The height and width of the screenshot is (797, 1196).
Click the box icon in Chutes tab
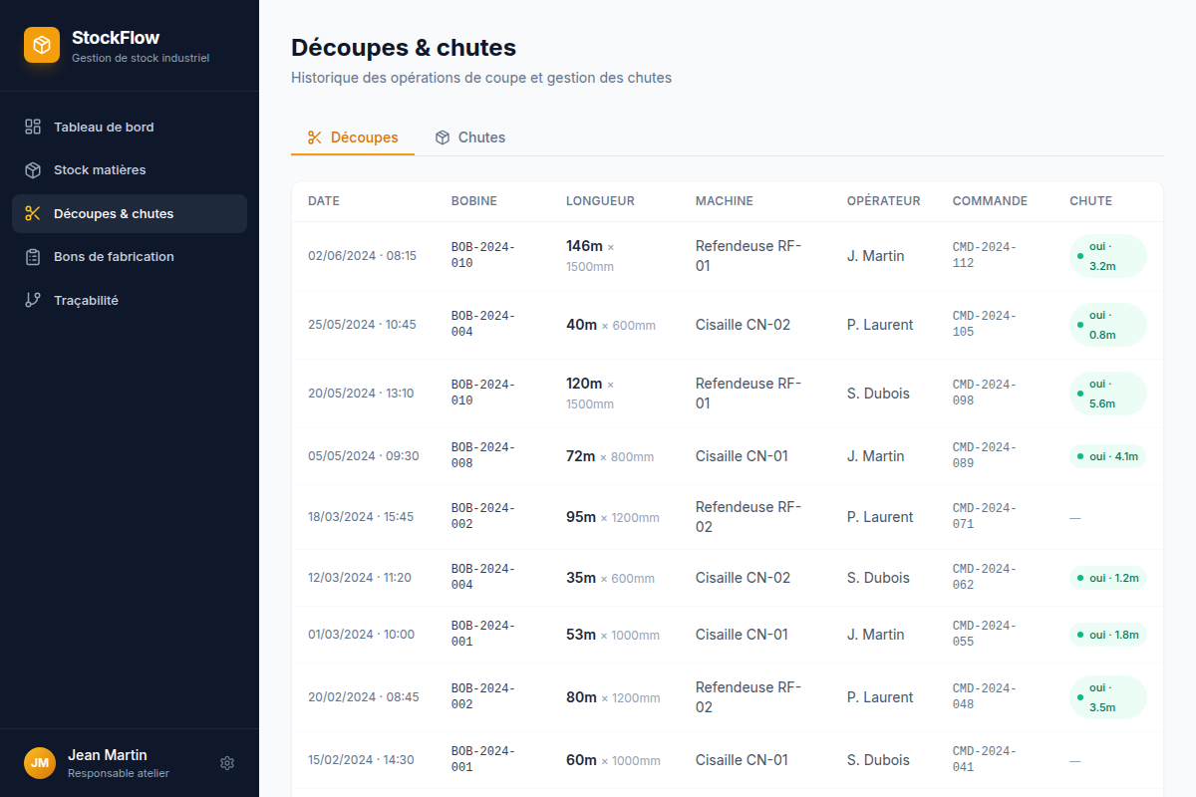point(443,137)
